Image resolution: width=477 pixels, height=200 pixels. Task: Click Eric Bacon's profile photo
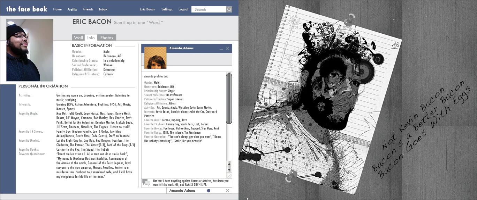[30, 50]
